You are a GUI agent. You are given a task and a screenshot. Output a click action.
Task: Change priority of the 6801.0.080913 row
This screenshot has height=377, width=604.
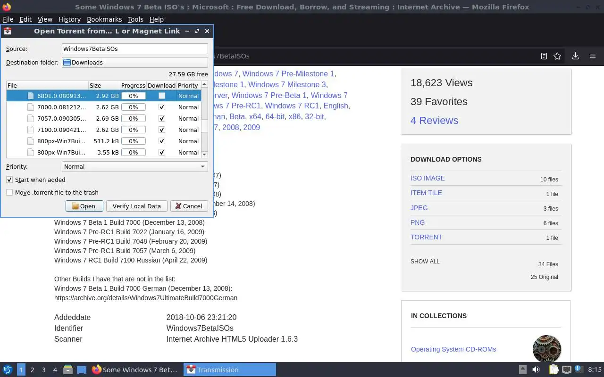(x=188, y=96)
